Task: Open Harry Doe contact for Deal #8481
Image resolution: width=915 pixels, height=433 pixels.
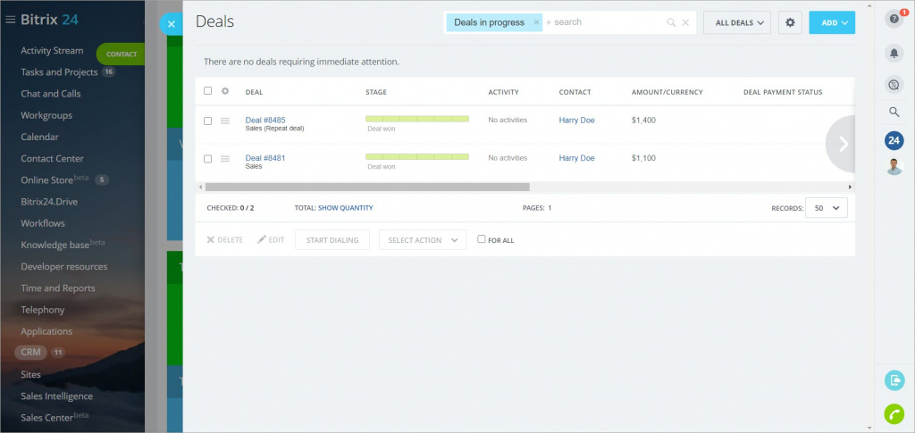Action: (576, 158)
